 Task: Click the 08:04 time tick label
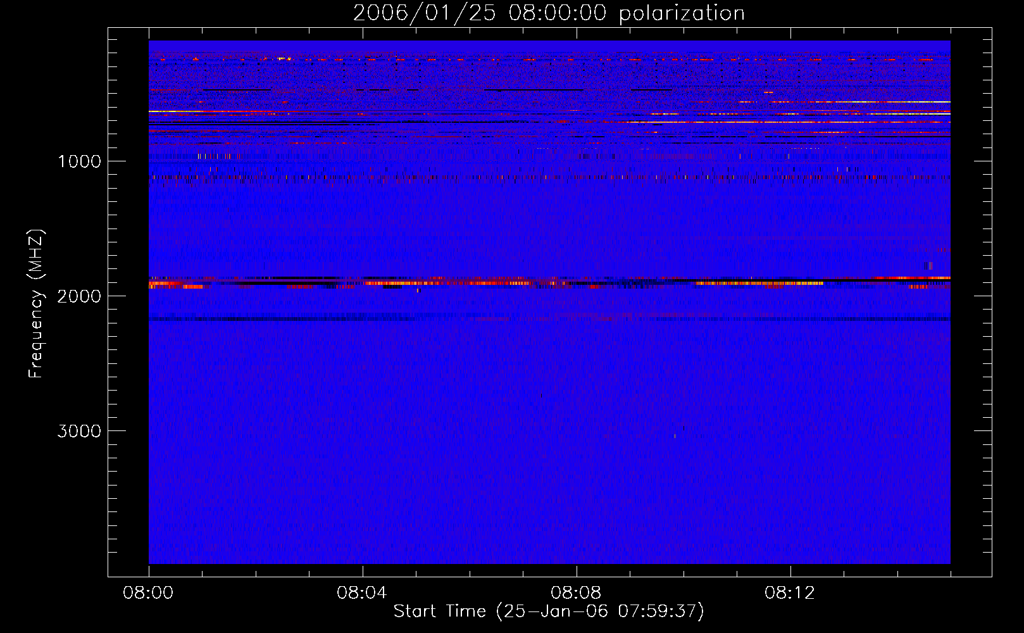coord(362,593)
